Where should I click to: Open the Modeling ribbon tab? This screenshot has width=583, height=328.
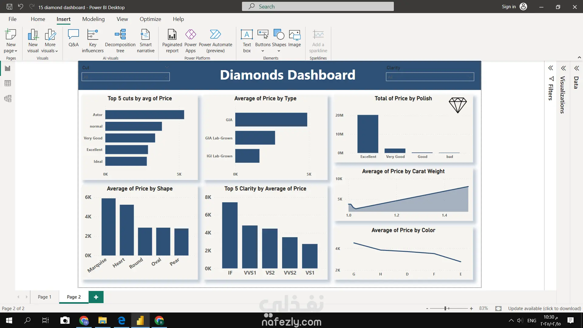click(93, 19)
